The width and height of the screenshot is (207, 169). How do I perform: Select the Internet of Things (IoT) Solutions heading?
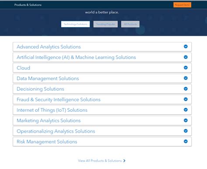[x=52, y=110]
